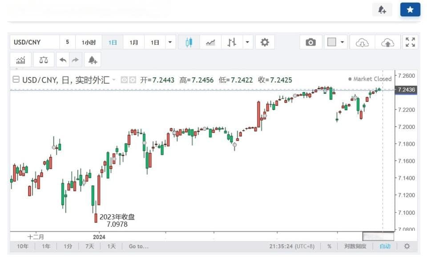Toggle the 对数刻度 log scale
This screenshot has height=257, width=427.
[355, 246]
